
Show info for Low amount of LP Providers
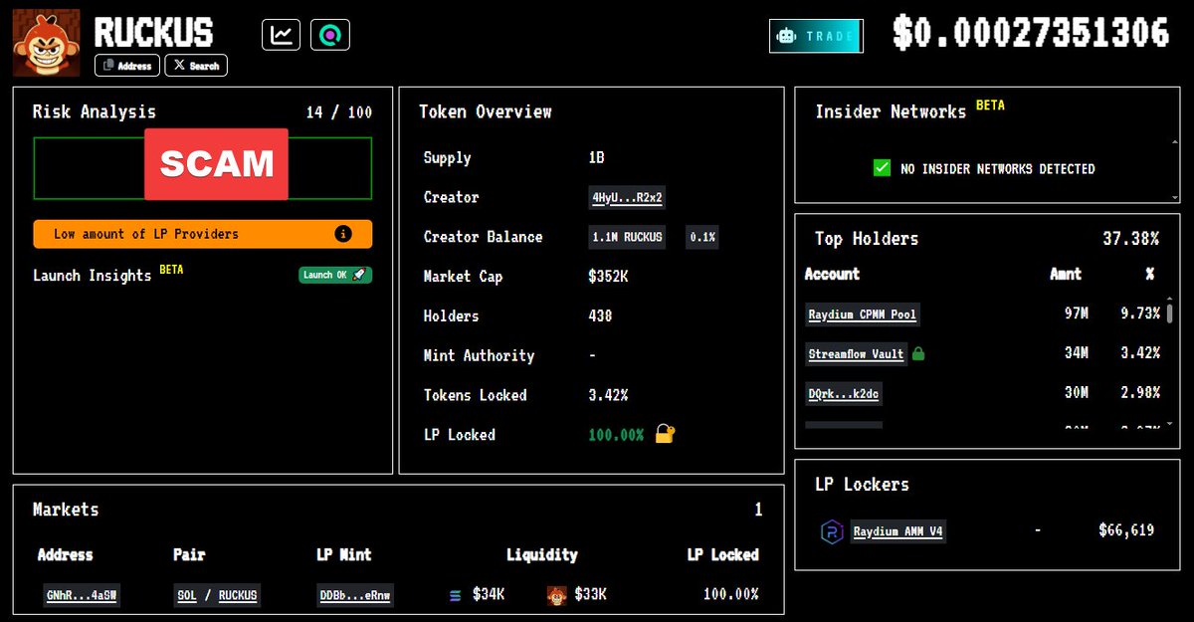[x=343, y=234]
